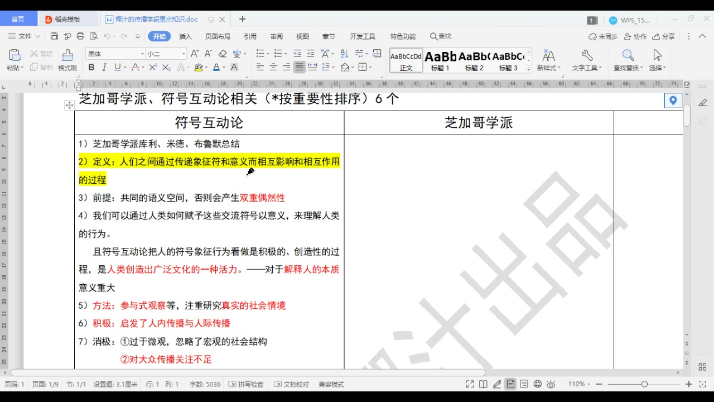Increase font size with A+ icon
Viewport: 714px width, 402px height.
pos(195,54)
